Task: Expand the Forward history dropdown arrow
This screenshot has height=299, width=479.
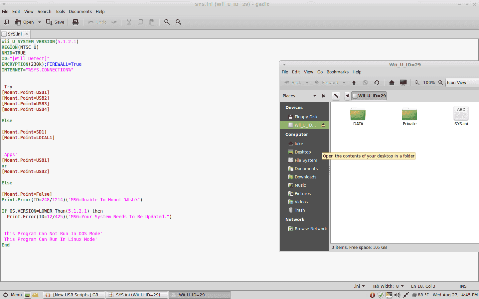Action: (344, 83)
